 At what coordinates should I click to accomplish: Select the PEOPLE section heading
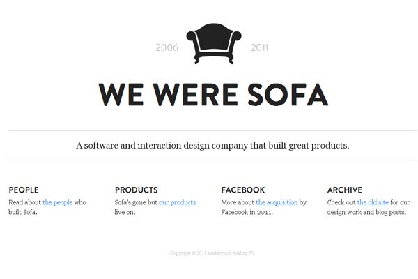(x=24, y=190)
